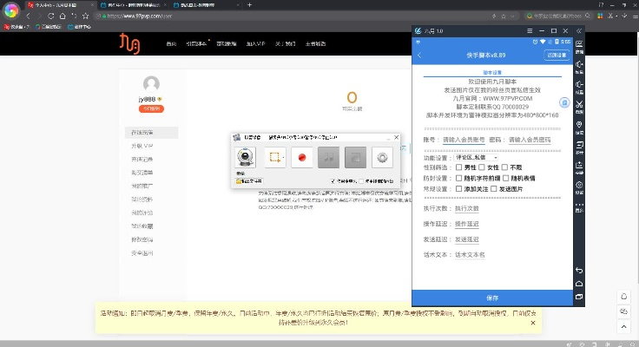Viewport: 639px width, 347px height.
Task: Enable the 发送图片 checkbox
Action: pyautogui.click(x=493, y=188)
